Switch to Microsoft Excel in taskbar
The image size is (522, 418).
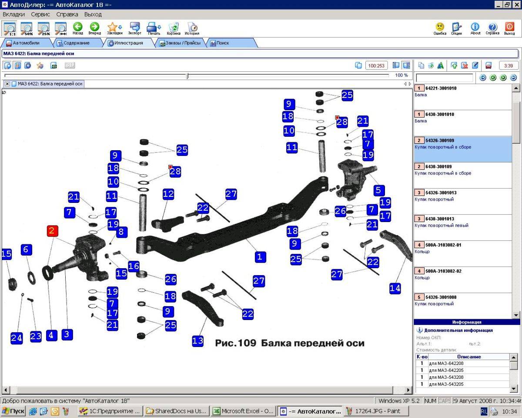243,411
